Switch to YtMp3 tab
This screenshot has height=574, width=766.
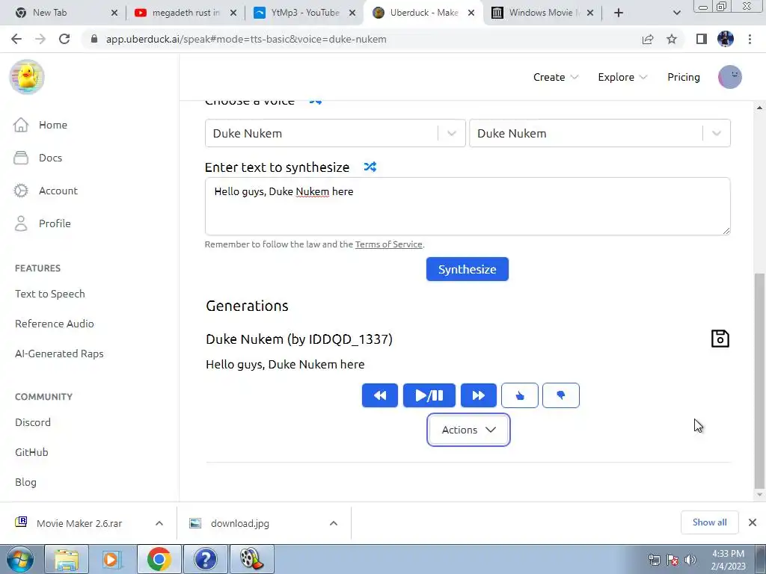(305, 13)
